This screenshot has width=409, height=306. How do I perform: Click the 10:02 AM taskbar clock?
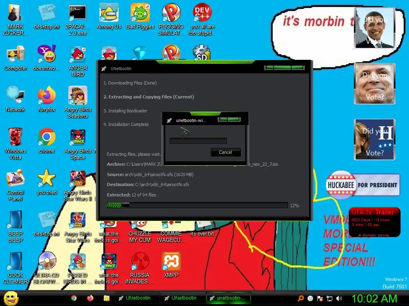pos(374,298)
